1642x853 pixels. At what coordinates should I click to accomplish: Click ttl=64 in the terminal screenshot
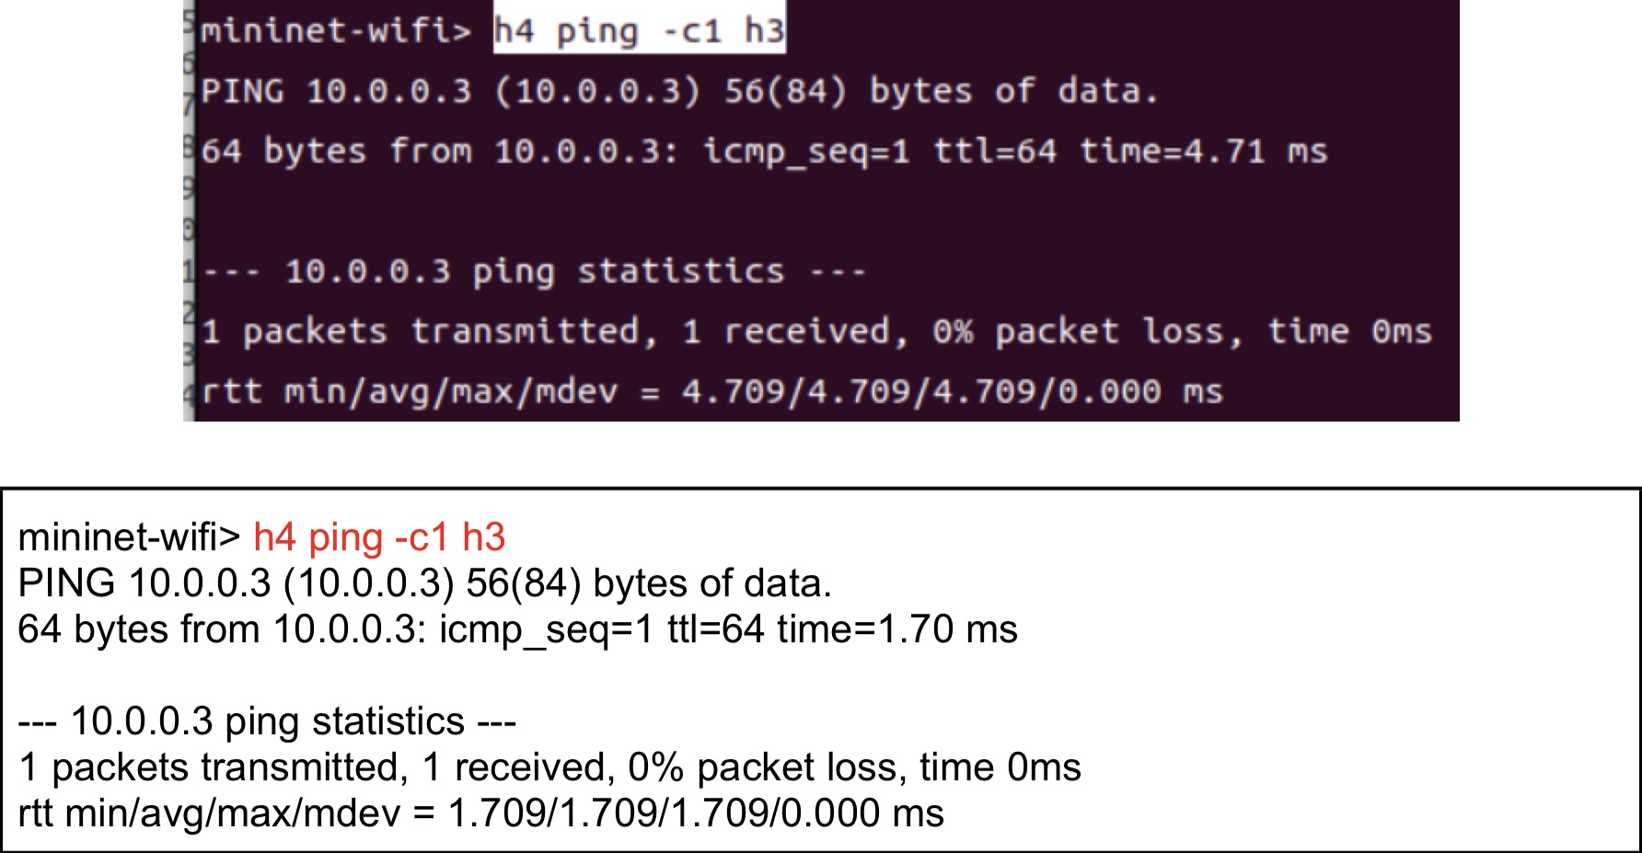click(995, 151)
